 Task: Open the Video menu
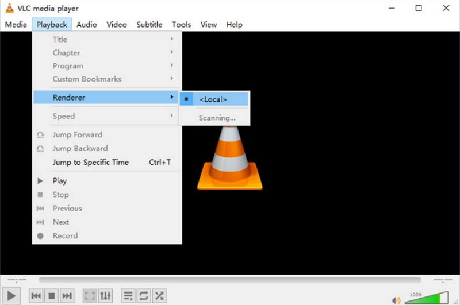pyautogui.click(x=117, y=25)
